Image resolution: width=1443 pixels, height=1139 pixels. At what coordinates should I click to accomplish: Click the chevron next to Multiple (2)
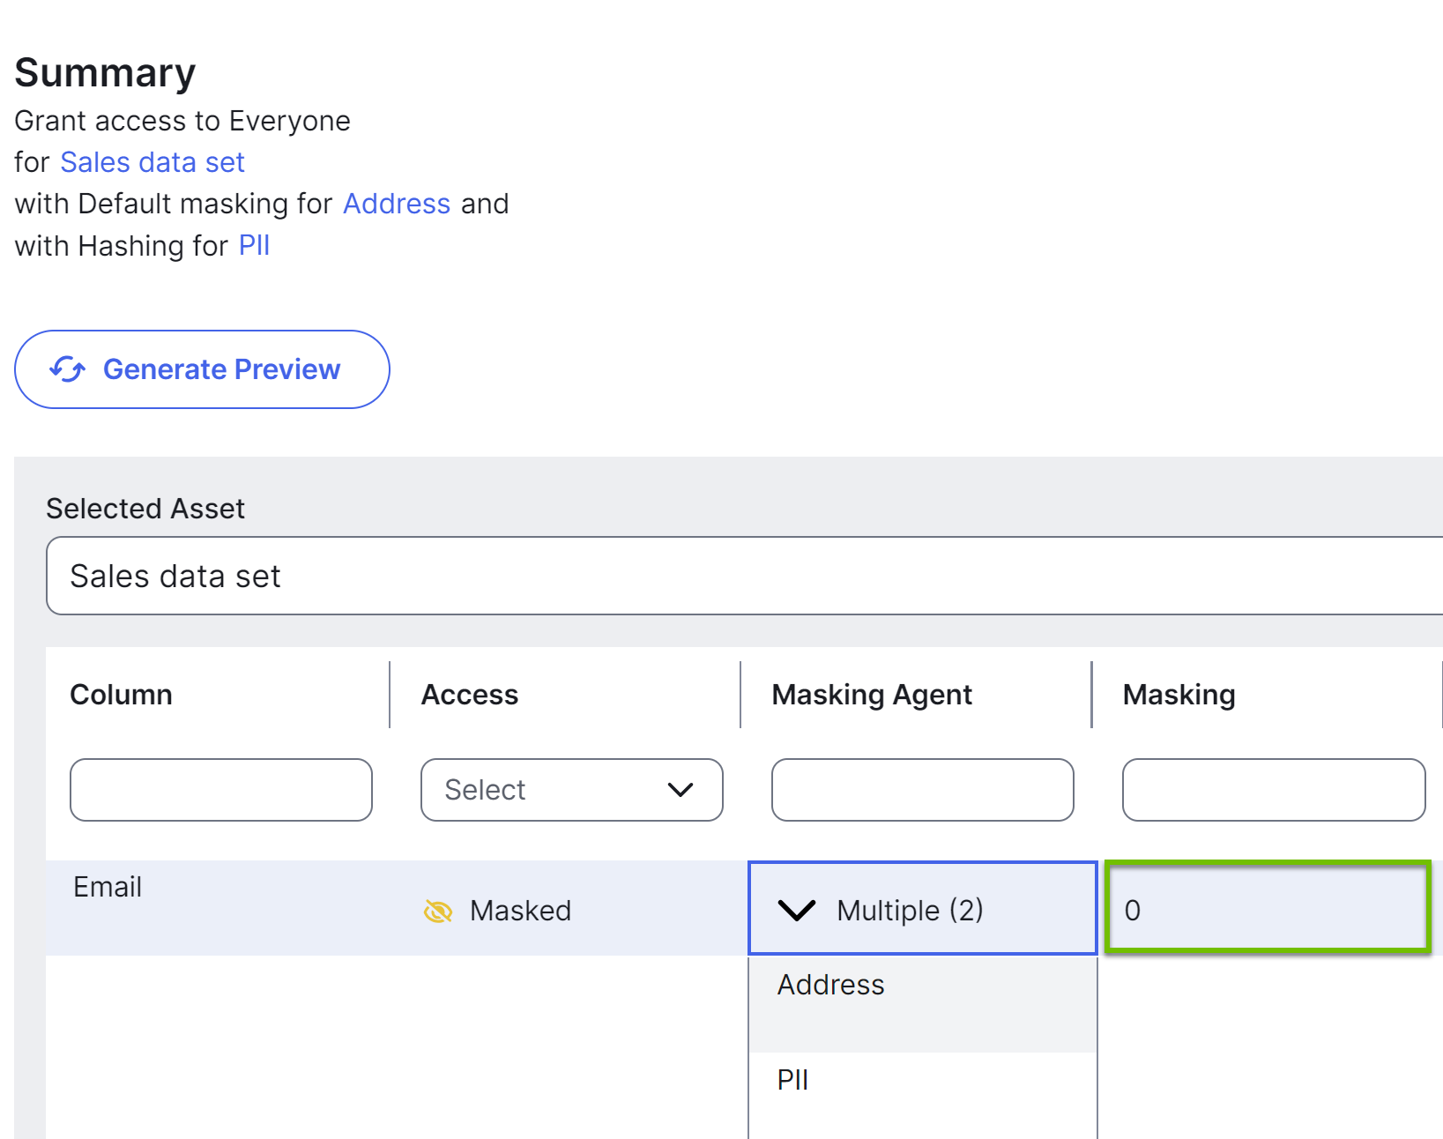[x=796, y=910]
